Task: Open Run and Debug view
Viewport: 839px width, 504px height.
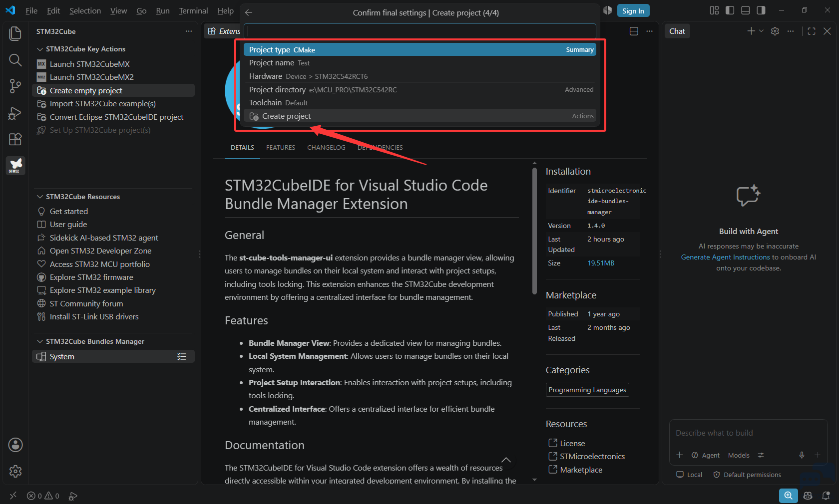Action: (x=15, y=113)
